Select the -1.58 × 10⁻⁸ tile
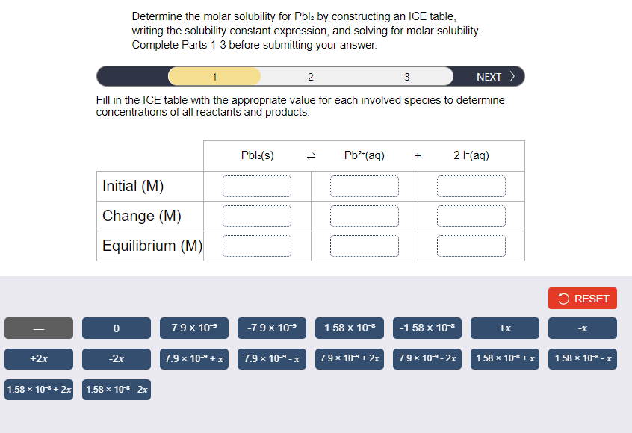The image size is (632, 433). 427,328
